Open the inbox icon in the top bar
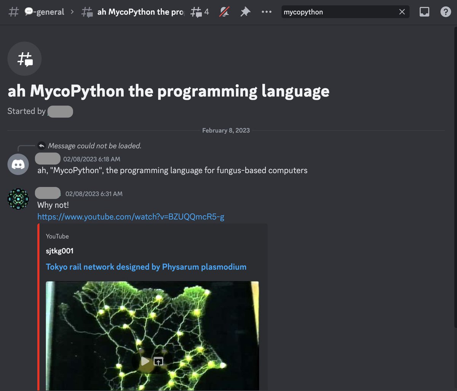The width and height of the screenshot is (457, 391). (424, 12)
